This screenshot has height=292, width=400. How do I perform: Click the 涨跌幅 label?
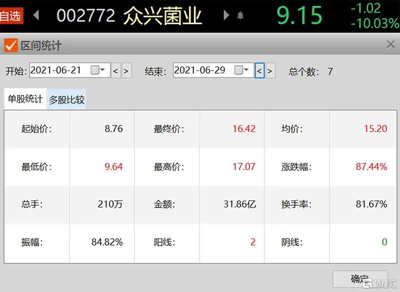tap(296, 167)
